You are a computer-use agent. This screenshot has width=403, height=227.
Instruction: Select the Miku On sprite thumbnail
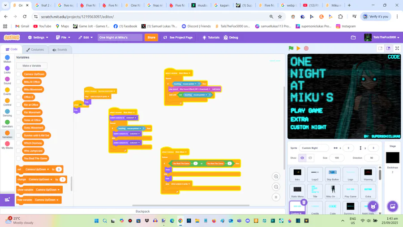coord(333,191)
